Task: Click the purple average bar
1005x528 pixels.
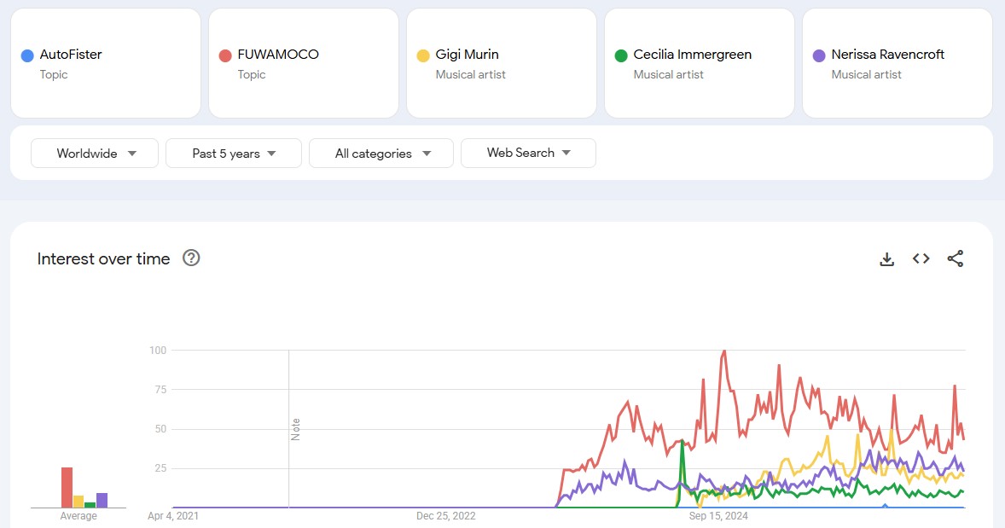Action: pos(102,501)
